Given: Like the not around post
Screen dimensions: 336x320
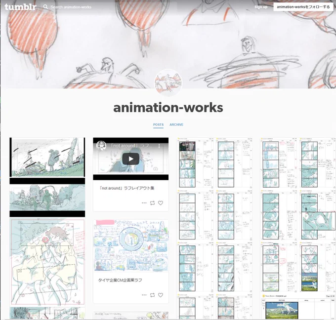Looking at the screenshot, I should (161, 203).
